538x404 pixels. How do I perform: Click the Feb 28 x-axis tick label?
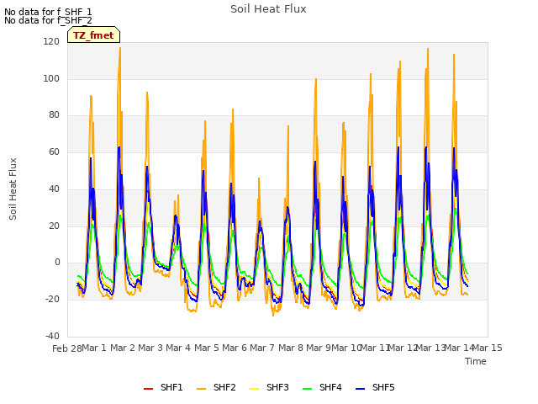[67, 348]
